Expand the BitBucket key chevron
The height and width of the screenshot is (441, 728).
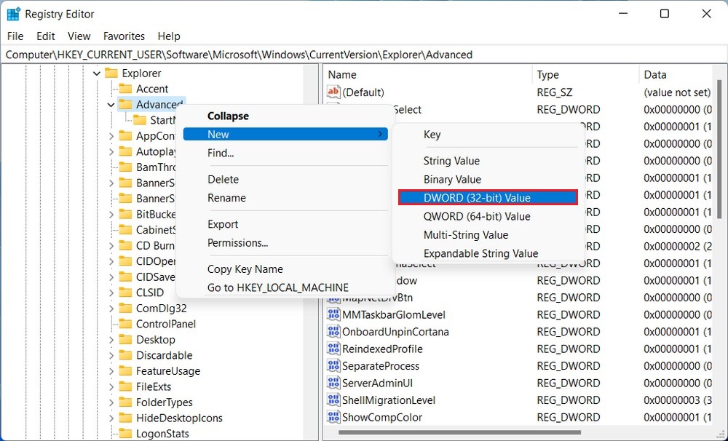click(x=111, y=215)
